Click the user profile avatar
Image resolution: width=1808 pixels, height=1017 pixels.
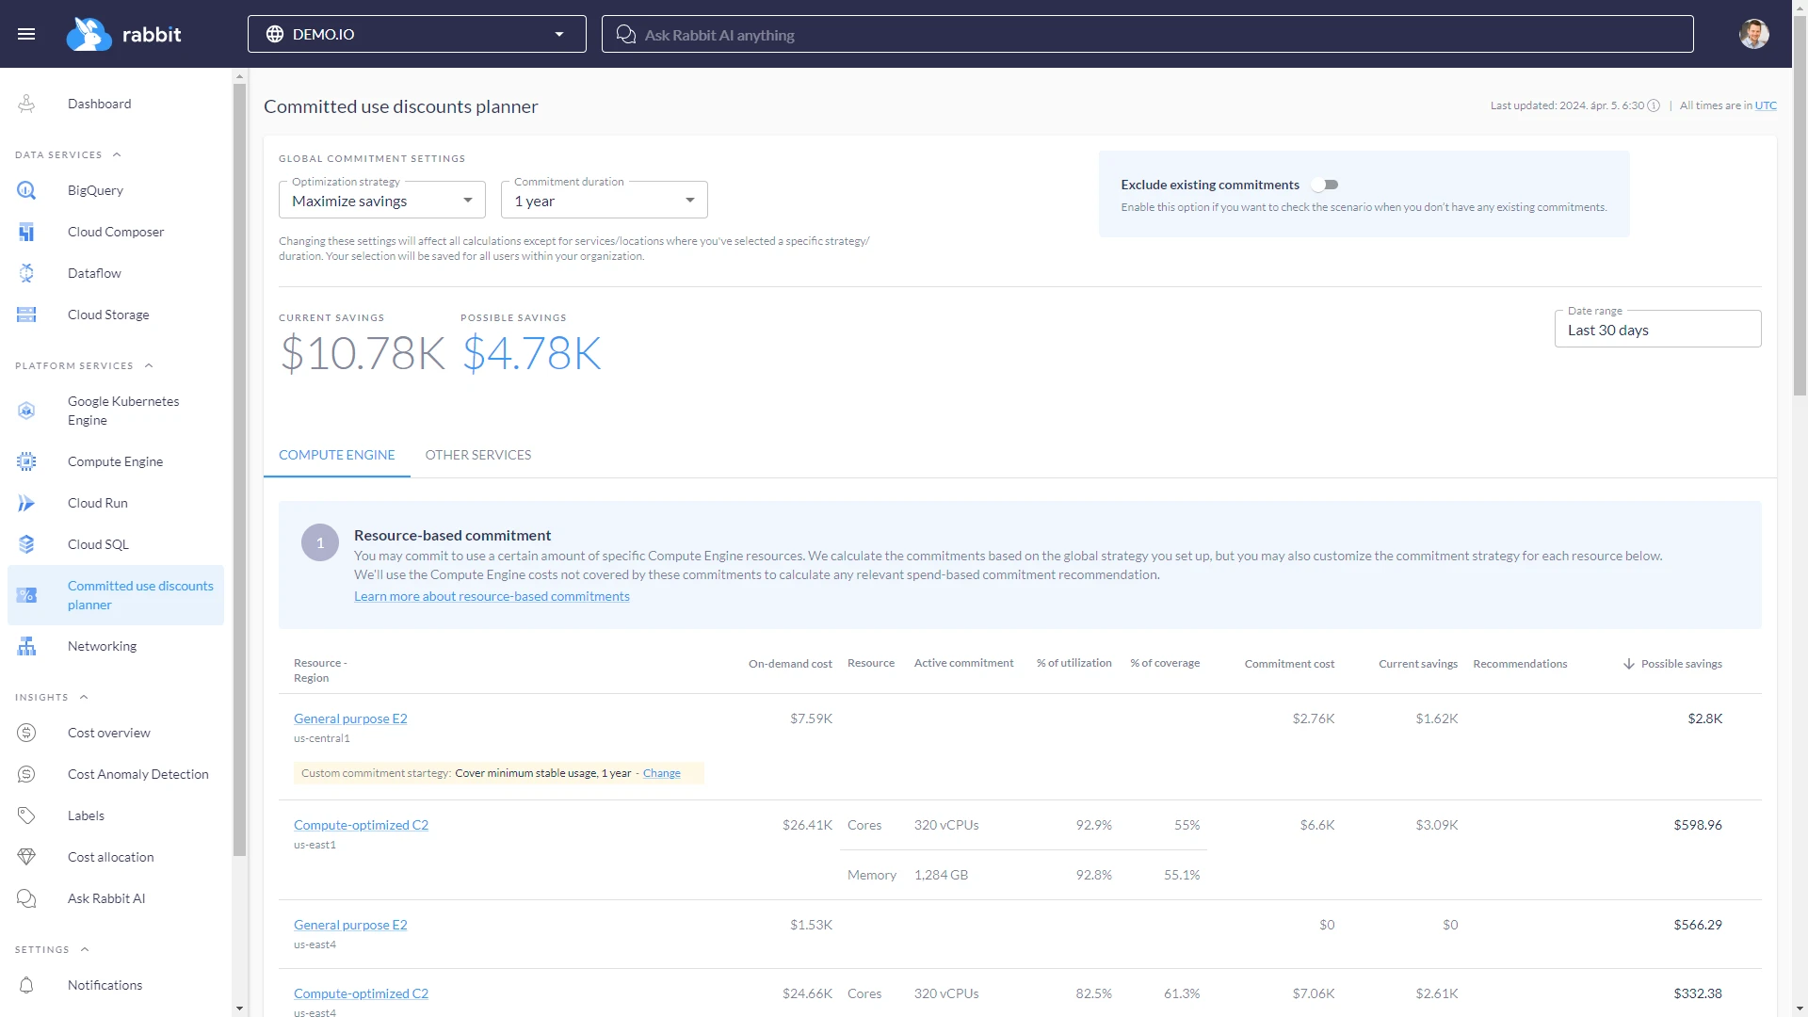pyautogui.click(x=1753, y=34)
